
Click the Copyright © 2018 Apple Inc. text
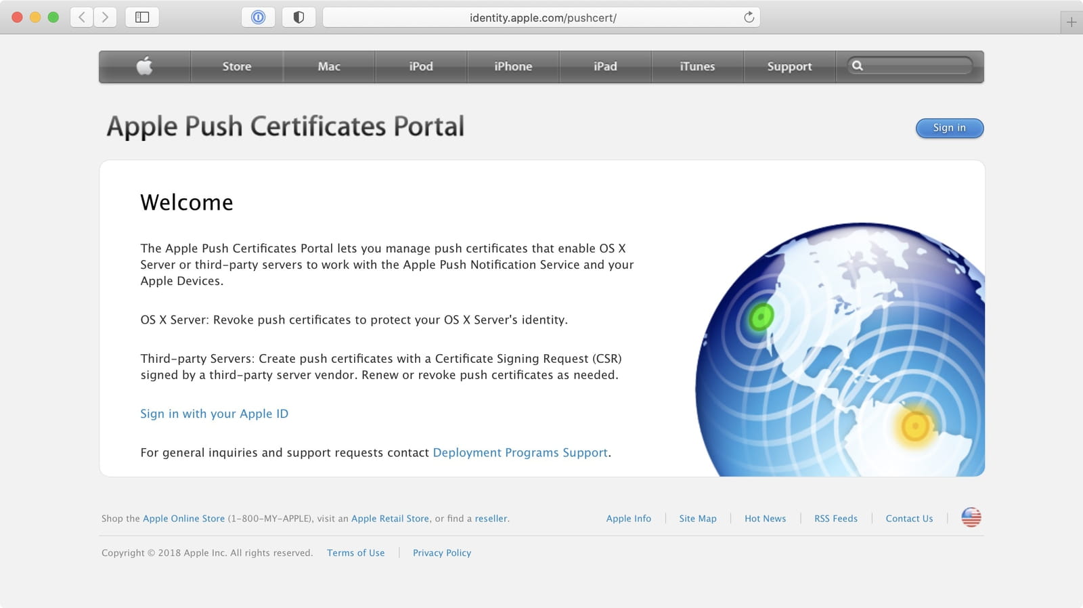pyautogui.click(x=207, y=553)
